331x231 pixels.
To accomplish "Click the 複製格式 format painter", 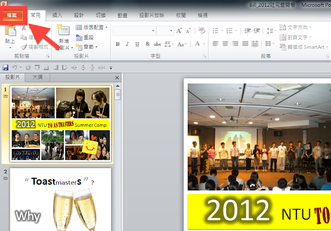I will coord(35,47).
